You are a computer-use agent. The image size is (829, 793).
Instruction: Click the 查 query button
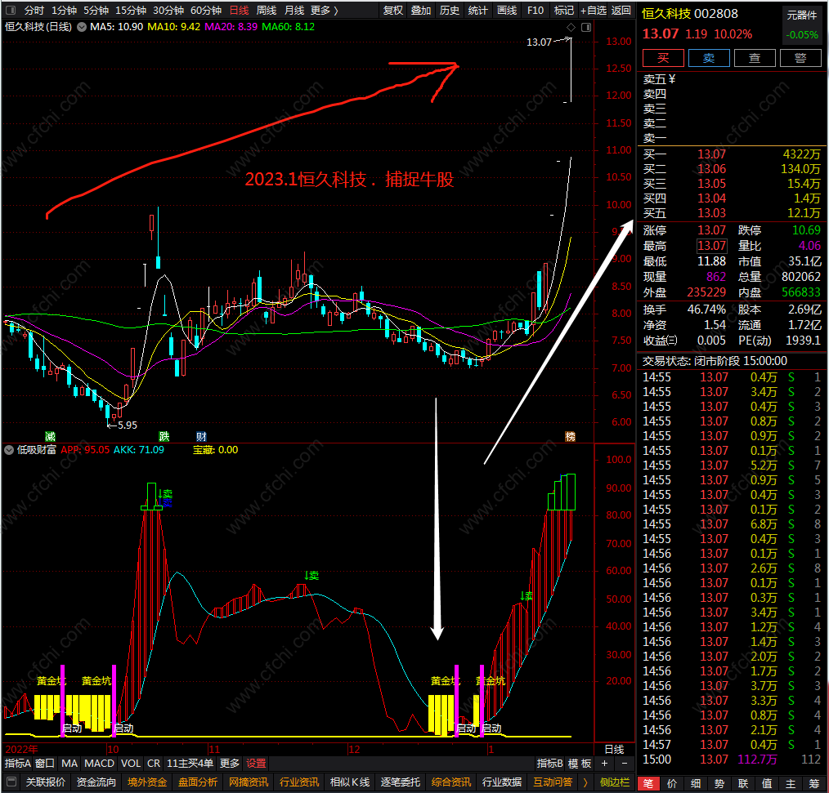(755, 58)
